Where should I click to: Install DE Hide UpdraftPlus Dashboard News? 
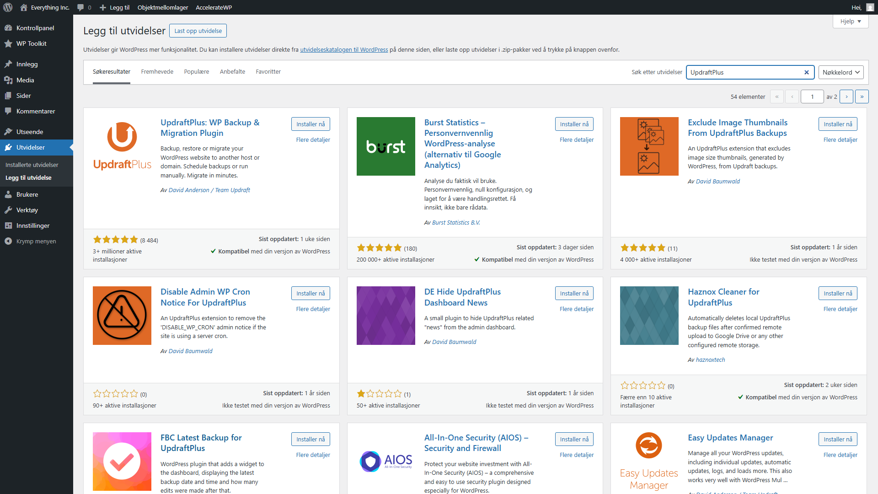point(574,293)
